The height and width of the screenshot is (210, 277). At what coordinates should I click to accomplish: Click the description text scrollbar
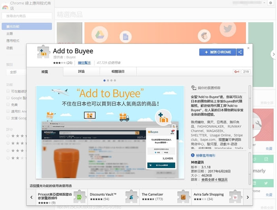[250, 92]
